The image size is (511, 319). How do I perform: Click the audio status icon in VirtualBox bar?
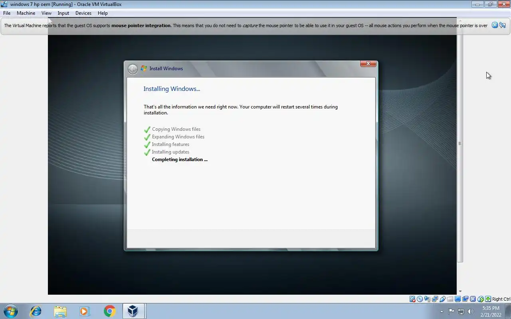click(427, 299)
